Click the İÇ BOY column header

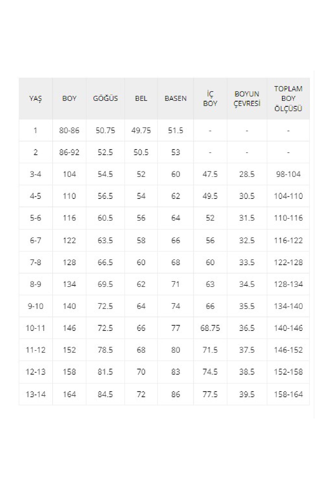tap(210, 99)
